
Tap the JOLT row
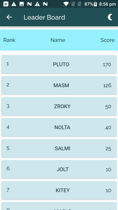[x=59, y=169]
